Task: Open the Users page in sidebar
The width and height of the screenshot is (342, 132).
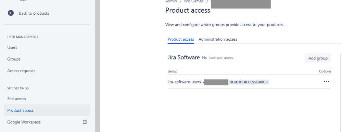Action: [x=12, y=47]
